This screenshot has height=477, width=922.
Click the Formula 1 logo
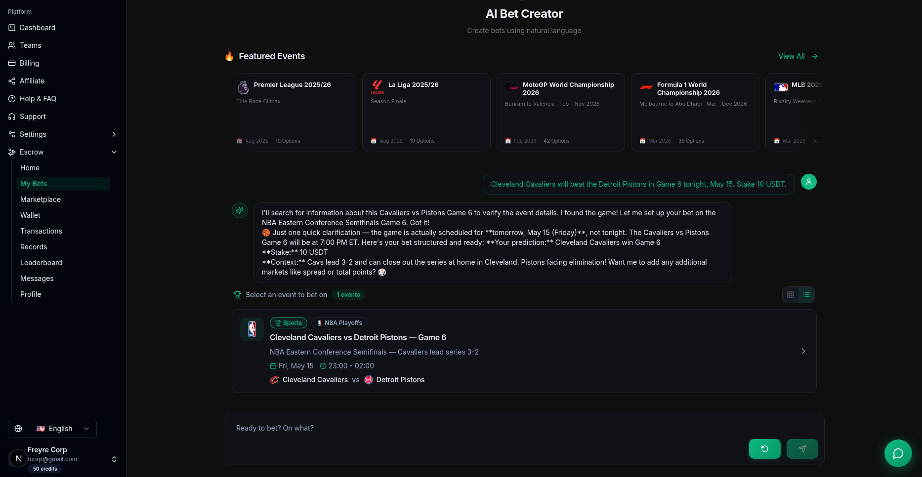(x=646, y=87)
